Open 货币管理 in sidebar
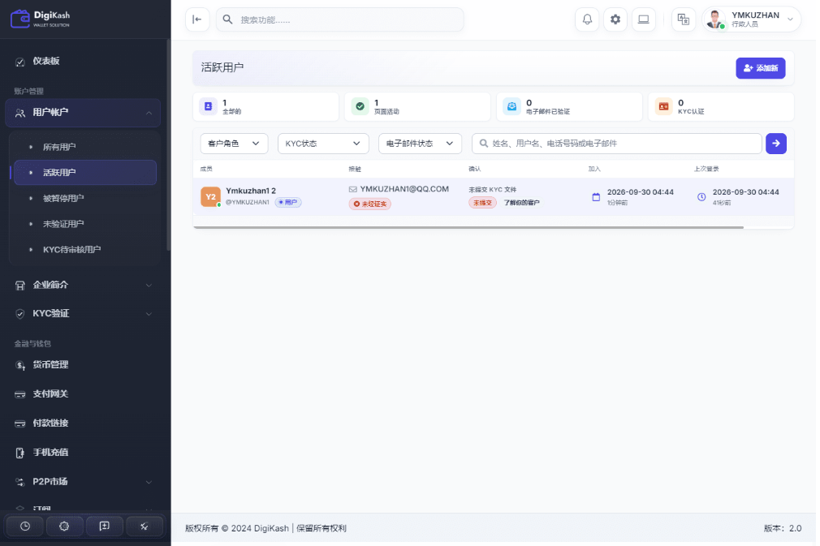The width and height of the screenshot is (820, 546). (50, 365)
